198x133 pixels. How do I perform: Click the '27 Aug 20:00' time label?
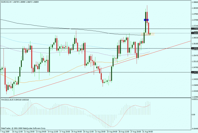pyautogui.click(x=136, y=132)
